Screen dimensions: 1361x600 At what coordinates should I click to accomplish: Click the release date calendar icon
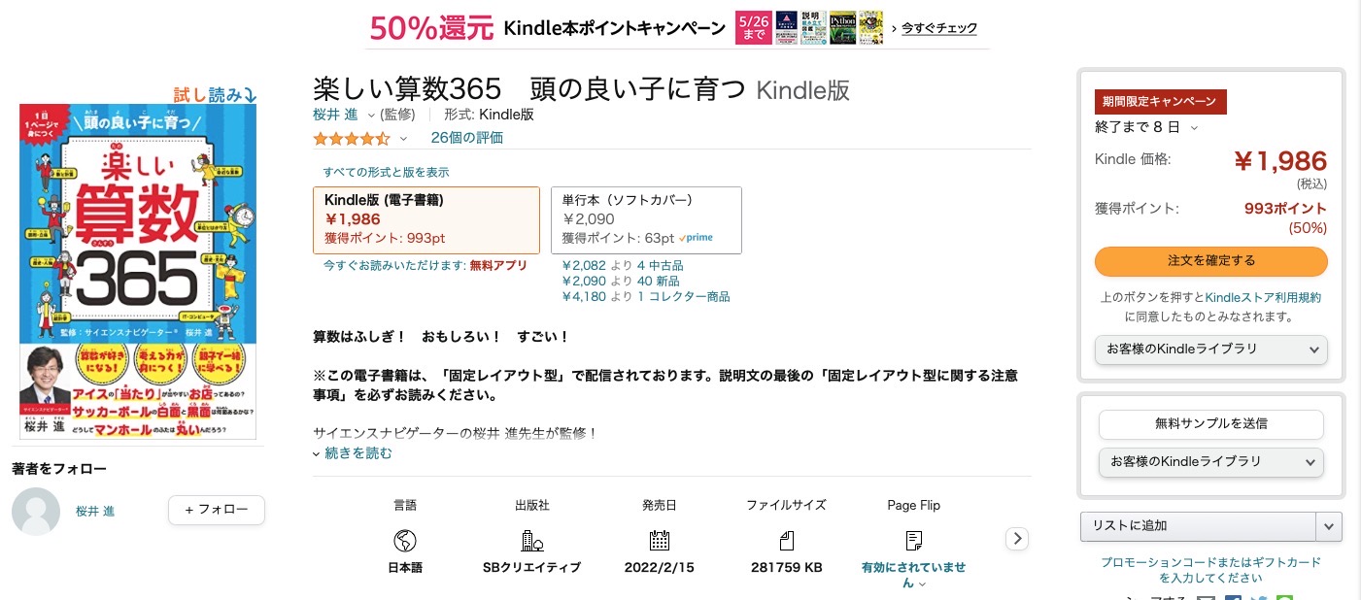pos(660,541)
